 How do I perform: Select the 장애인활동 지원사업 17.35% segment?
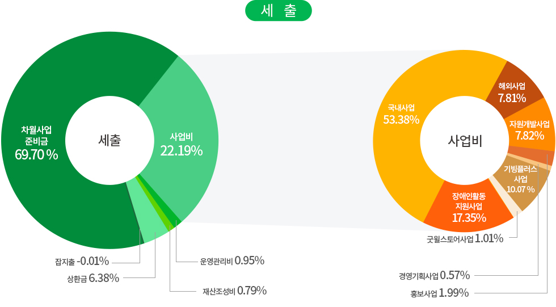[469, 208]
